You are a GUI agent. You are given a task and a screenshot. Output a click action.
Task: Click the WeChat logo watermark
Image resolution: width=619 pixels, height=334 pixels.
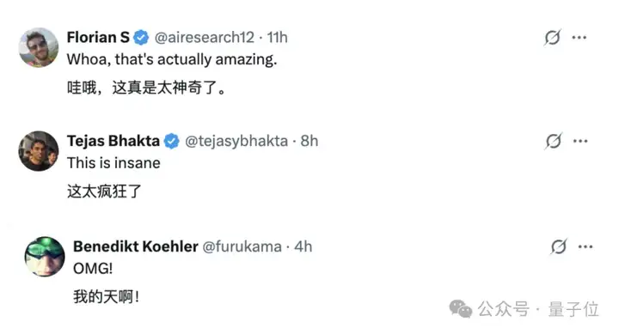[461, 308]
